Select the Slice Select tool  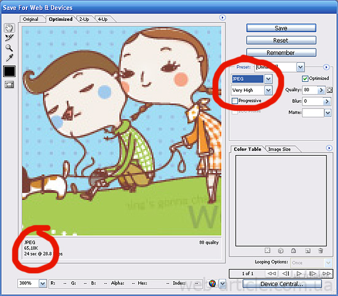9,38
